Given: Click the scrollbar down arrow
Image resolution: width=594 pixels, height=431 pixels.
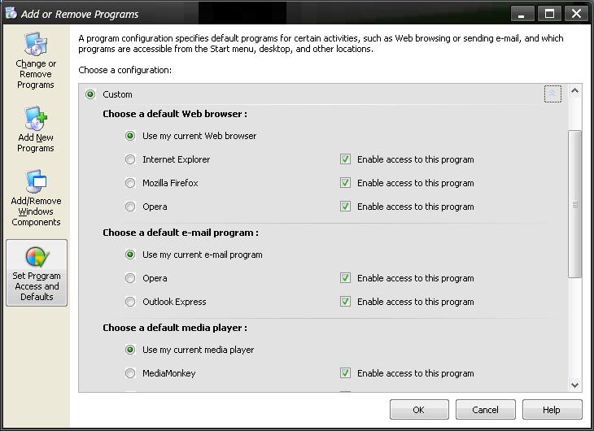Looking at the screenshot, I should click(x=574, y=385).
